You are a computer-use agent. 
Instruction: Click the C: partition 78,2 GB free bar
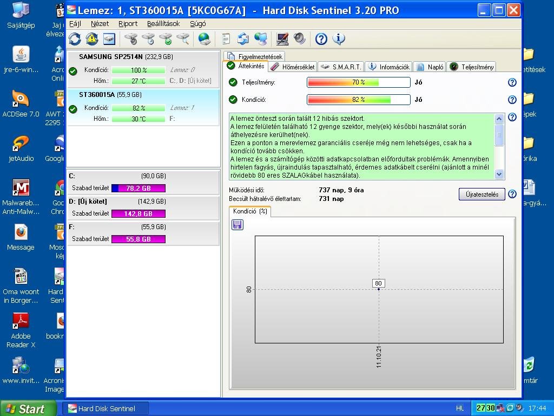pyautogui.click(x=138, y=188)
